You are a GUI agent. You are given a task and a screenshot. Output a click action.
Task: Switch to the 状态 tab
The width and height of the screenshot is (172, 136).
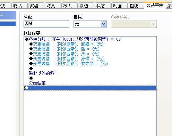pos(103,6)
